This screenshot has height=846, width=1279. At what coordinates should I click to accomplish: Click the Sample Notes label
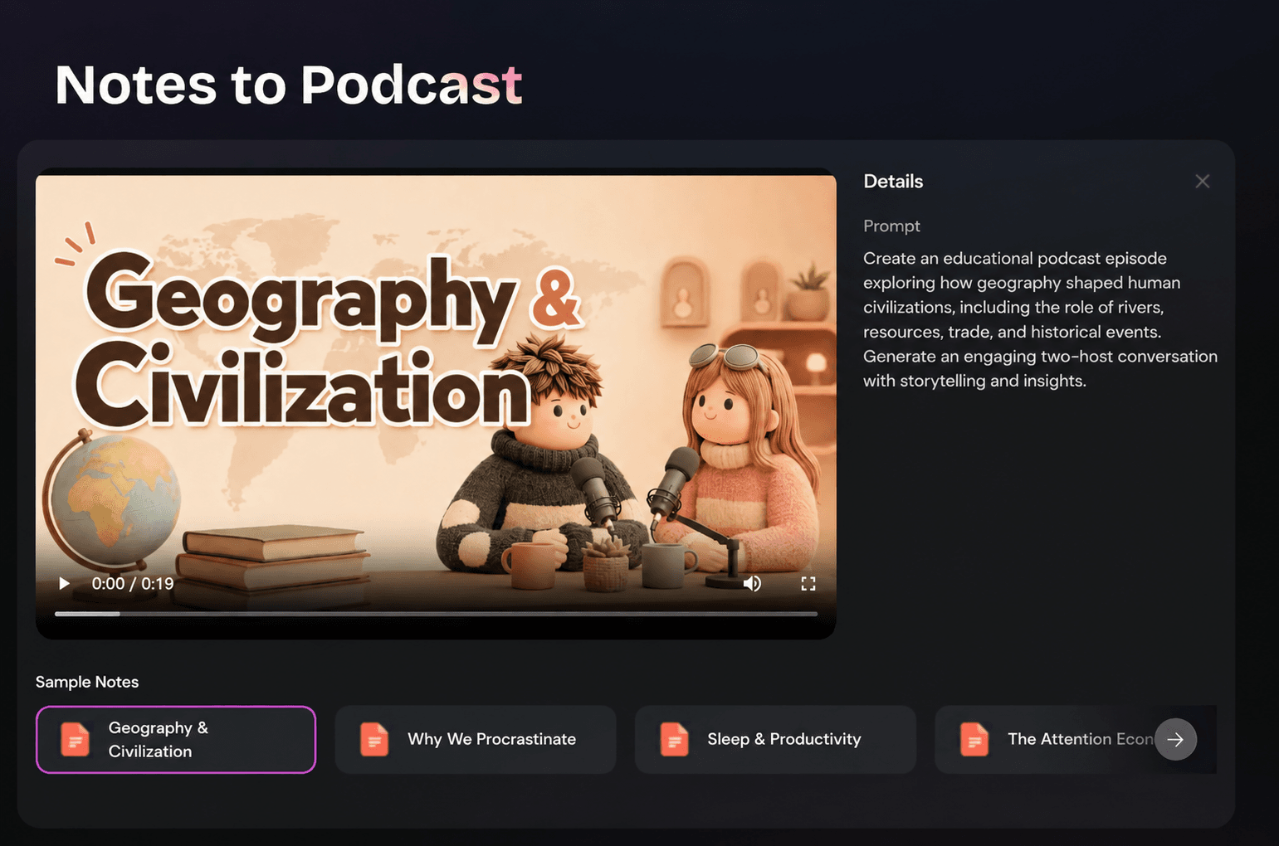coord(87,682)
